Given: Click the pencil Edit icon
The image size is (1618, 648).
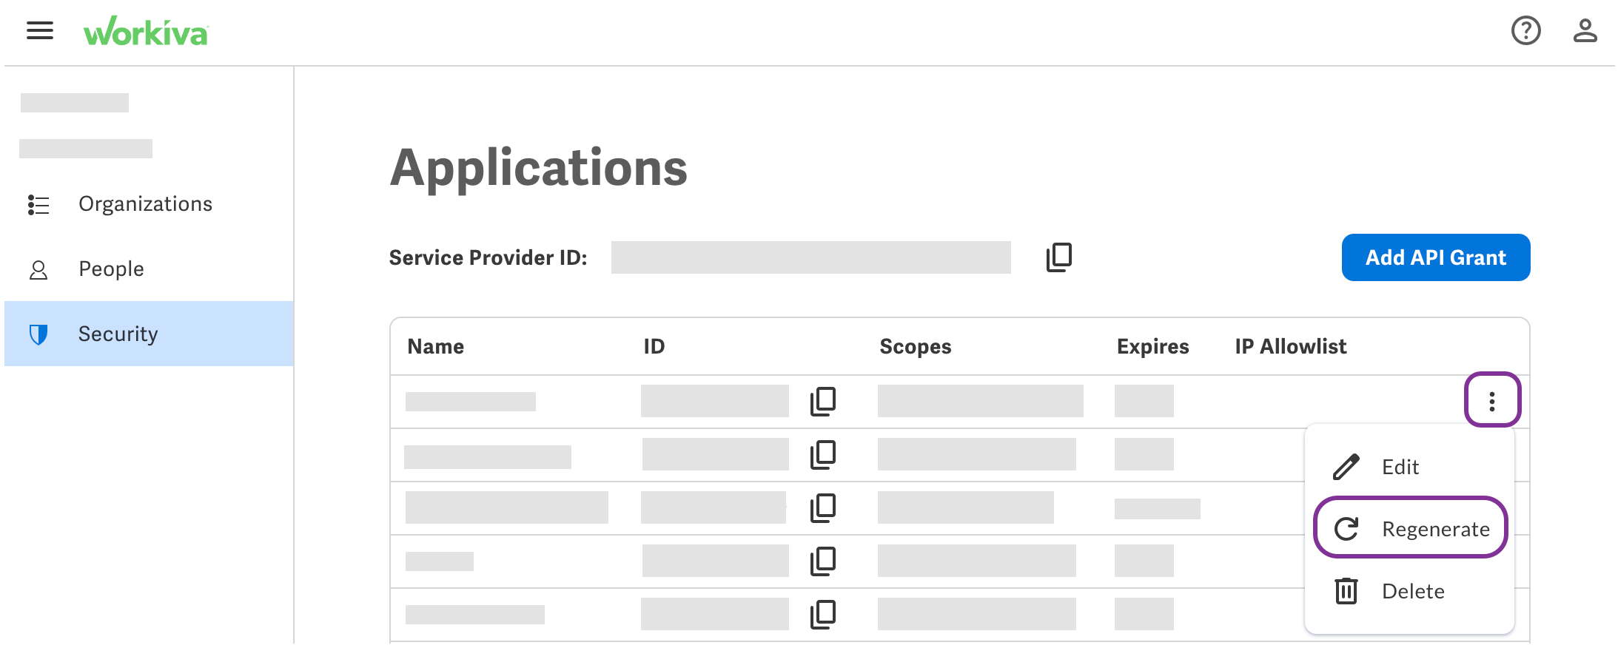Looking at the screenshot, I should pyautogui.click(x=1346, y=466).
